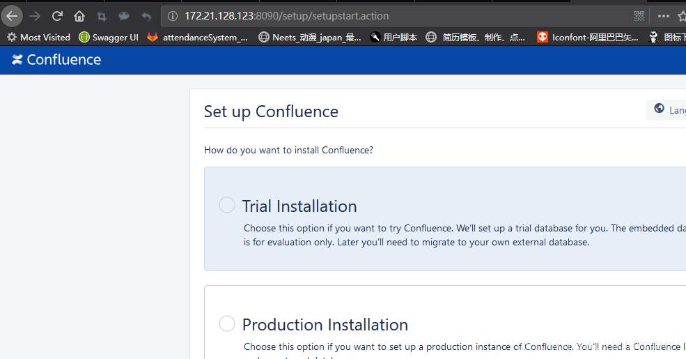This screenshot has width=686, height=359.
Task: Open the QR code icon in address bar
Action: point(639,16)
